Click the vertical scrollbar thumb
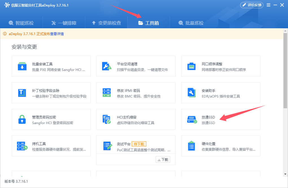Viewport: 288px width, 188px height. [x=285, y=71]
